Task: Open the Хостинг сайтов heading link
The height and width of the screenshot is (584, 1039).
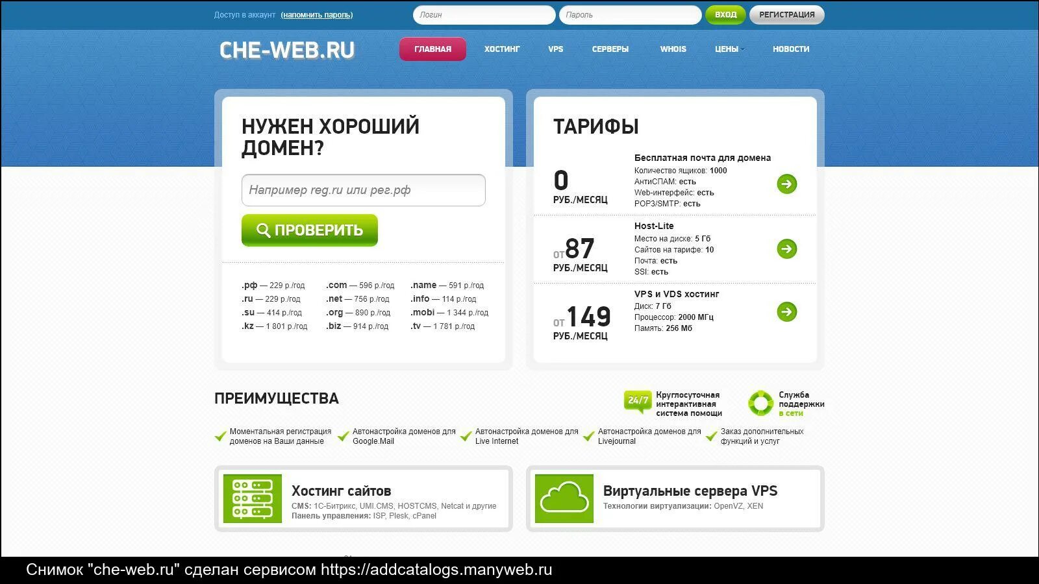Action: coord(341,491)
